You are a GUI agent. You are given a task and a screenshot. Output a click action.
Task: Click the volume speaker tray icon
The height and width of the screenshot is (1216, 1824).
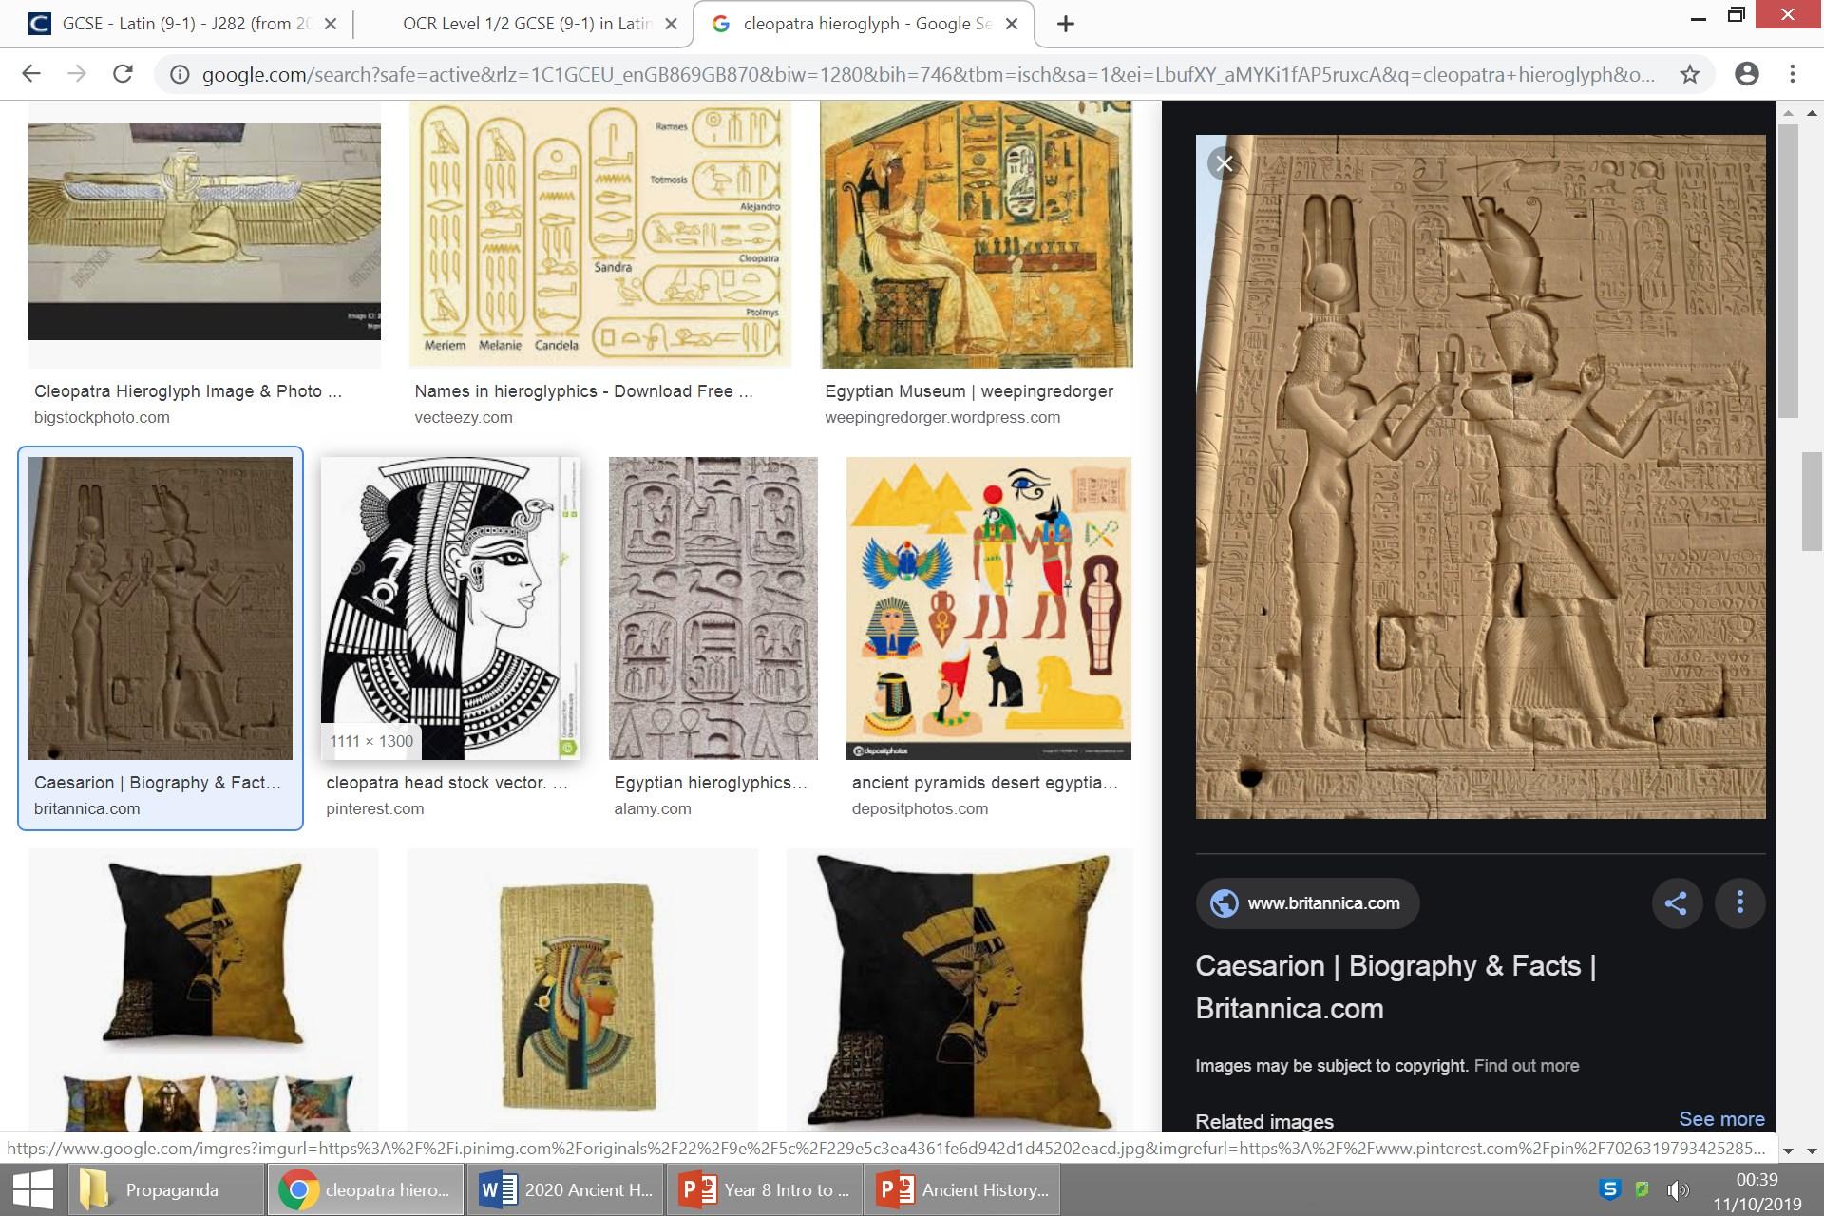(1678, 1189)
